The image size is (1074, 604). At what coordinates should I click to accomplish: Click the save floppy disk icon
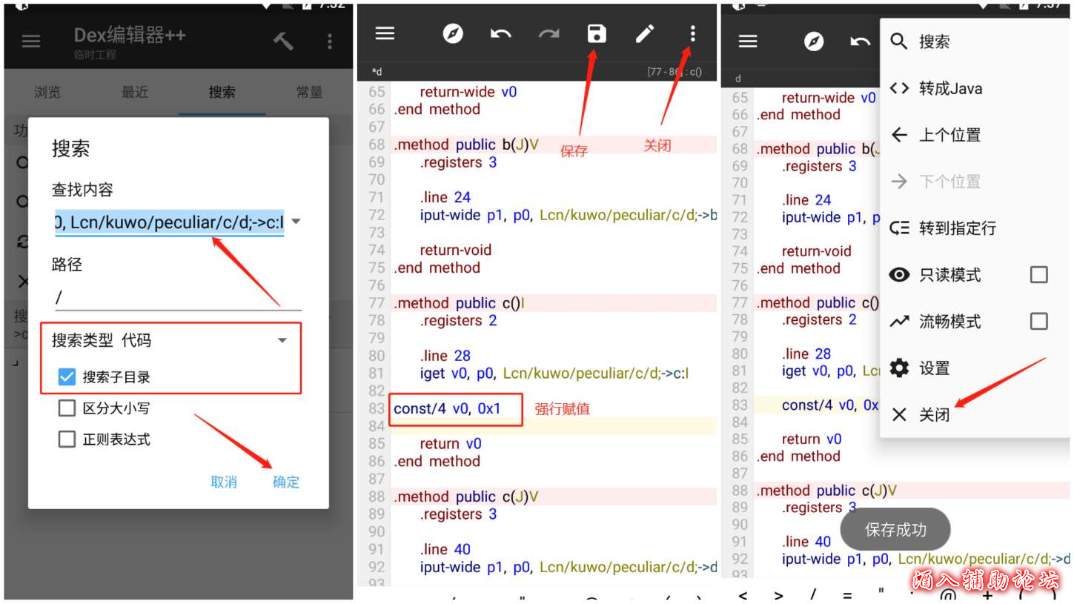[x=597, y=33]
